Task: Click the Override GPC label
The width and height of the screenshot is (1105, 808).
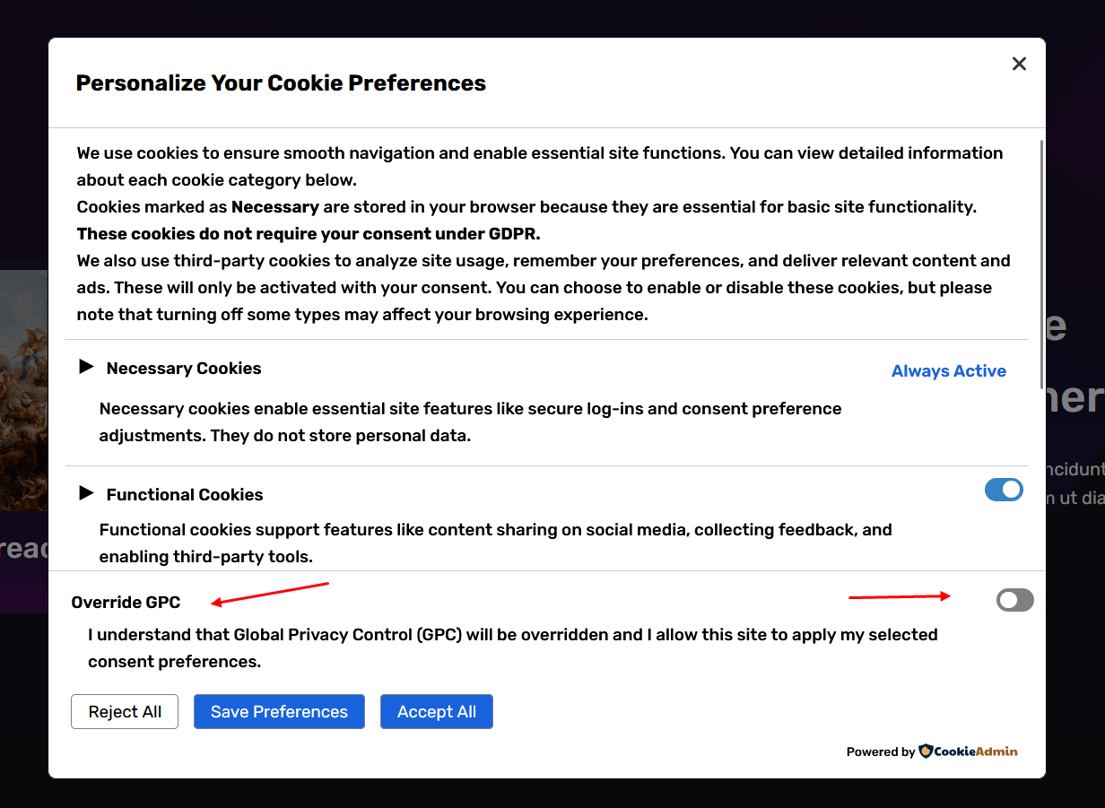Action: pos(126,603)
